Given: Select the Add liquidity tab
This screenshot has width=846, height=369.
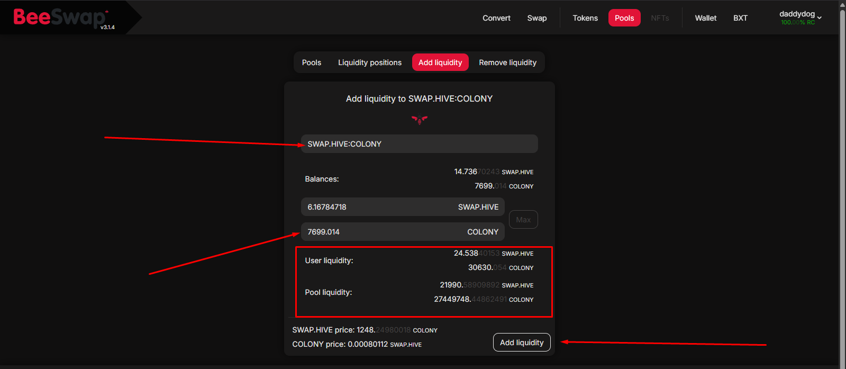Looking at the screenshot, I should click(x=440, y=62).
